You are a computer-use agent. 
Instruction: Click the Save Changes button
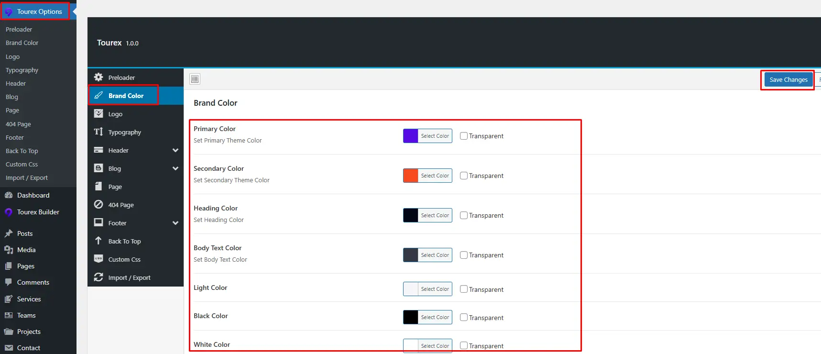pos(788,79)
